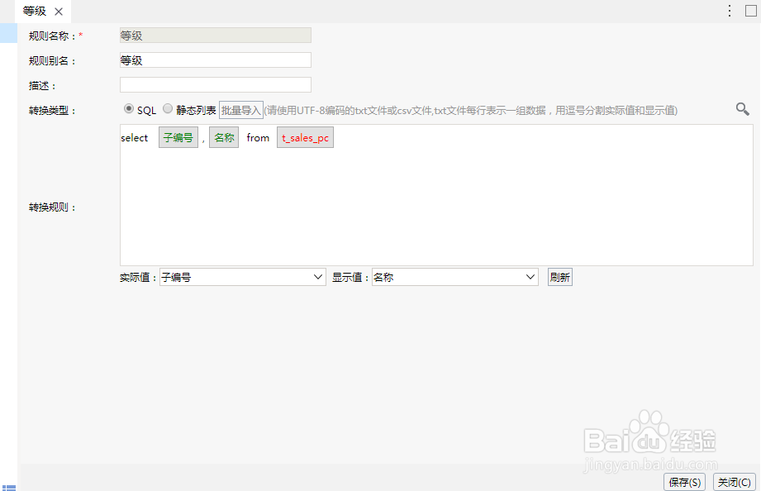Click the 批量导入 button
This screenshot has width=761, height=491.
click(241, 110)
